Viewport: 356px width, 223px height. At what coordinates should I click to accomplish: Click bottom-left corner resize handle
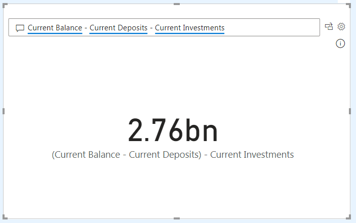pyautogui.click(x=5, y=217)
